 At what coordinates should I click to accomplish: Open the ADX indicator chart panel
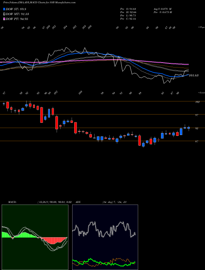coord(105,237)
